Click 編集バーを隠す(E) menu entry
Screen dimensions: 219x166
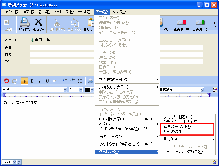(177, 127)
